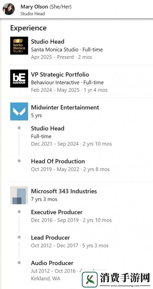Click the Midwinter Studio Head timeline bullet

coord(19,128)
